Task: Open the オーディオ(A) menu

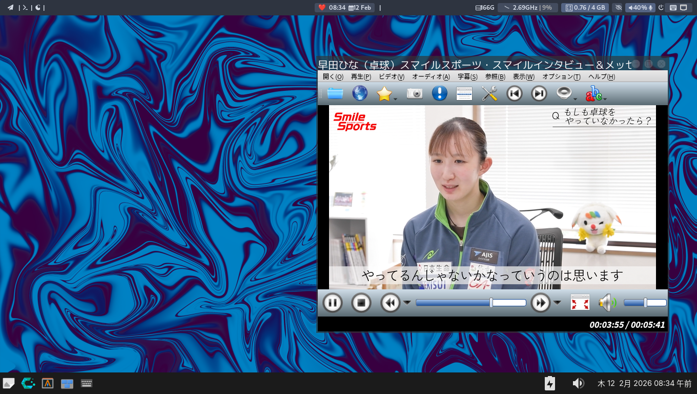Action: tap(431, 76)
